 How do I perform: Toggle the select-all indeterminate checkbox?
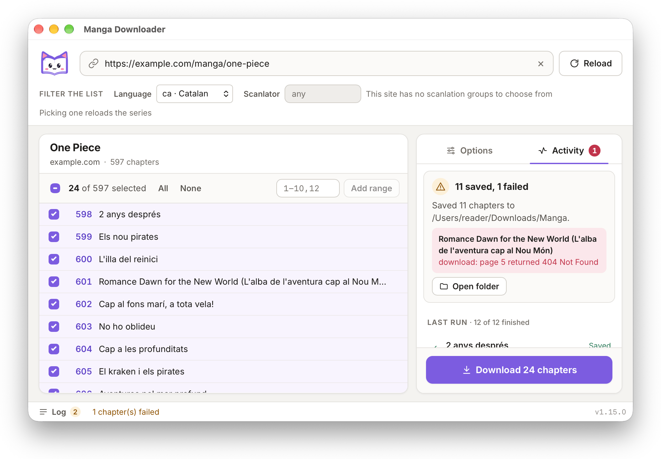(55, 188)
